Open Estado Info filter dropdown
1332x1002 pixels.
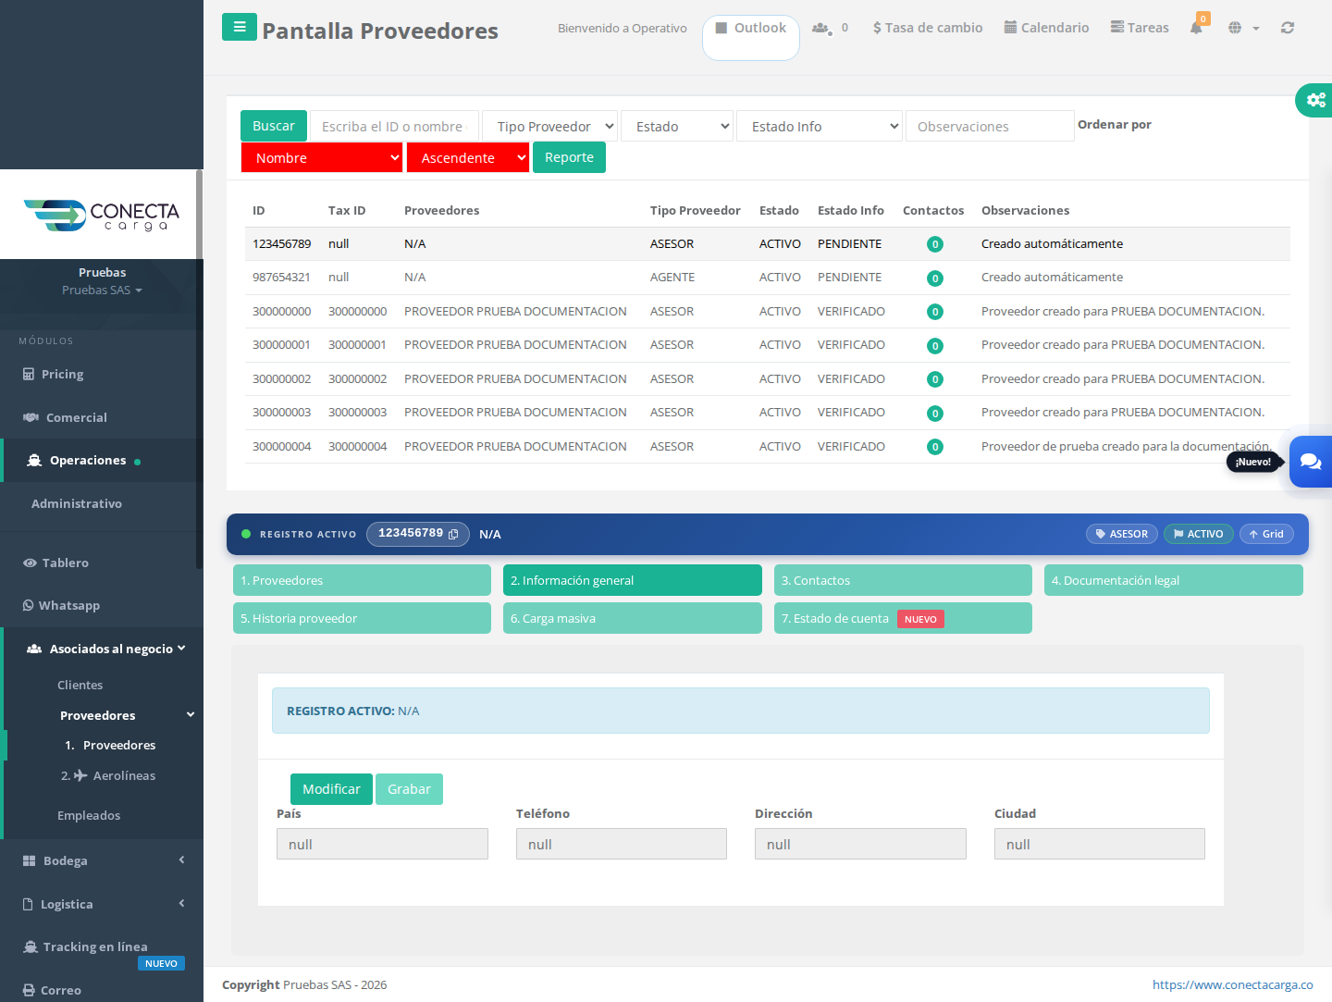click(x=820, y=126)
